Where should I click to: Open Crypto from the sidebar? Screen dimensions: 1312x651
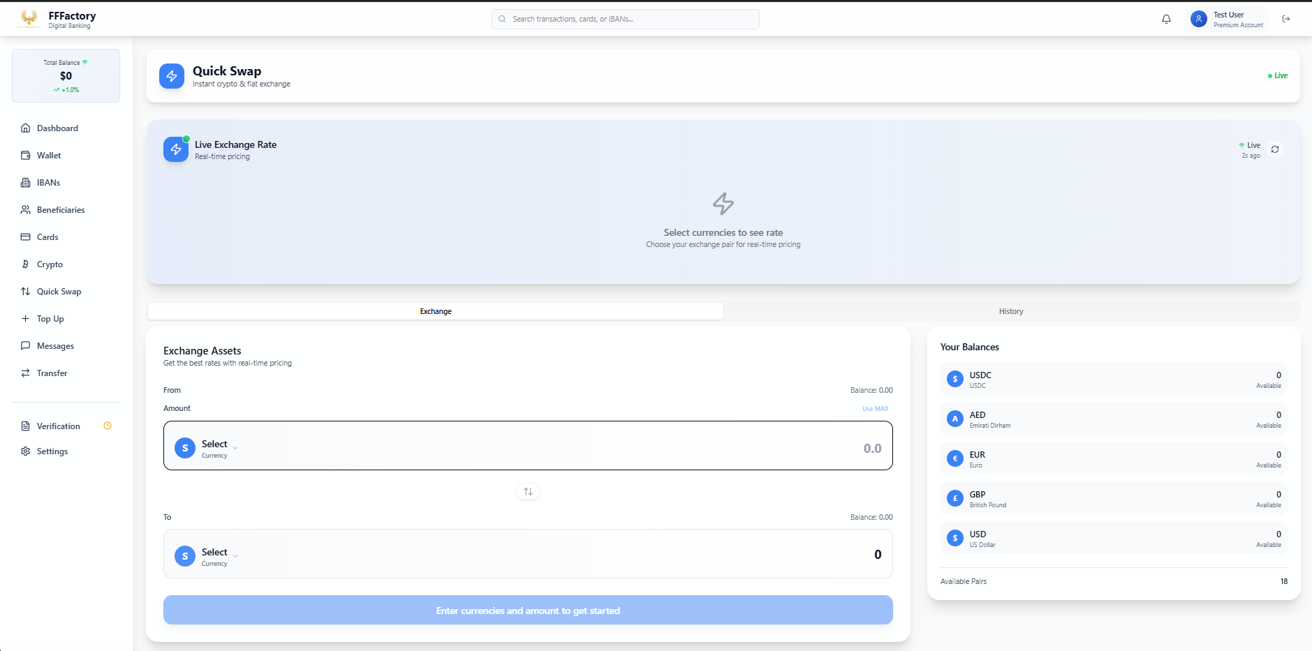point(50,264)
